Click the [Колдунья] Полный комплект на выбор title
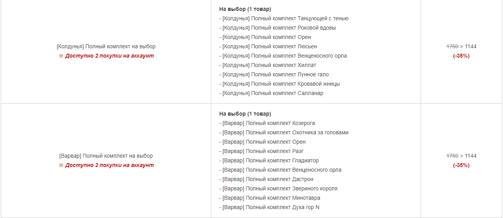 pos(106,46)
